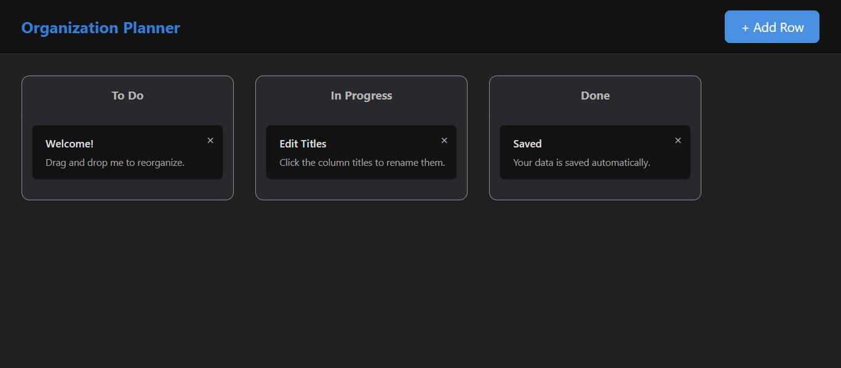Click 'Your data is saved automatically' text
The width and height of the screenshot is (841, 368).
[581, 163]
